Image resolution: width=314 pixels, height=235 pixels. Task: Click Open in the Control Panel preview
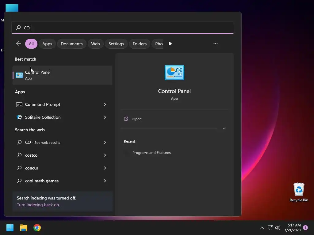click(137, 119)
